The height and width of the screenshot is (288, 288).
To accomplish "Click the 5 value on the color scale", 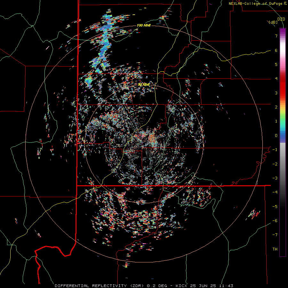I will 276,64.
